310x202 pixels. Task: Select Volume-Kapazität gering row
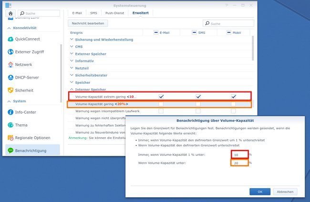[160, 104]
